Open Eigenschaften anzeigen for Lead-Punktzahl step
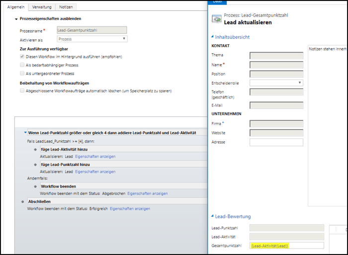 (95, 171)
